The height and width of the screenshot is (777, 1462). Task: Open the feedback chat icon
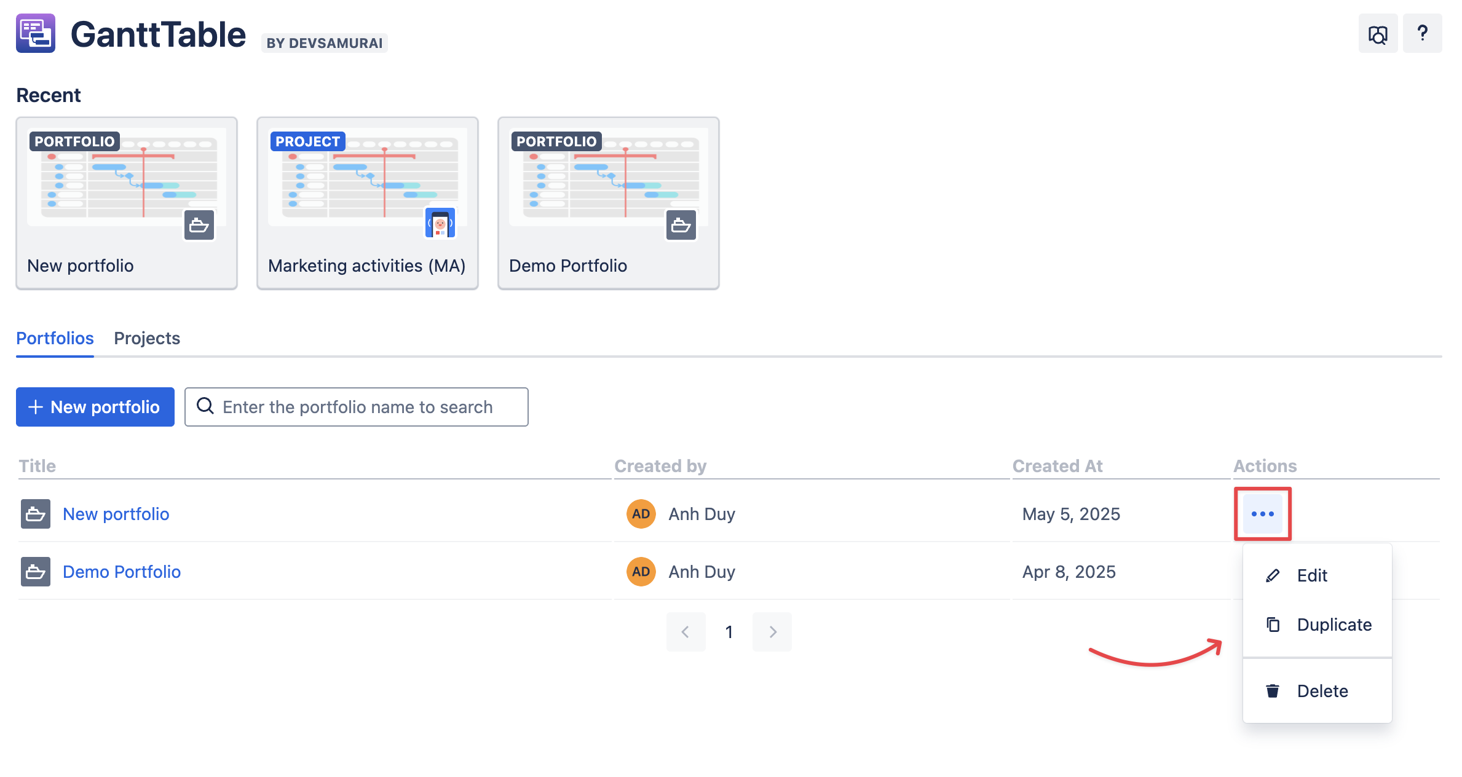tap(1378, 34)
